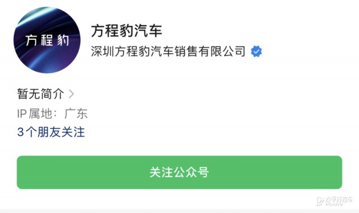Select the 广东 location value

[x=76, y=113]
